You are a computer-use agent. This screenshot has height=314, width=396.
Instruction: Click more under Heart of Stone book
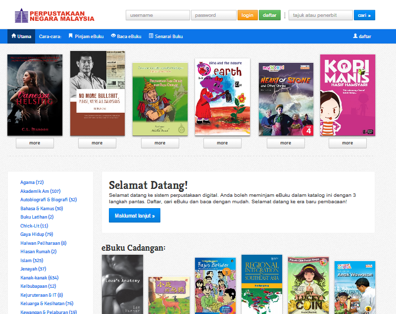[286, 143]
